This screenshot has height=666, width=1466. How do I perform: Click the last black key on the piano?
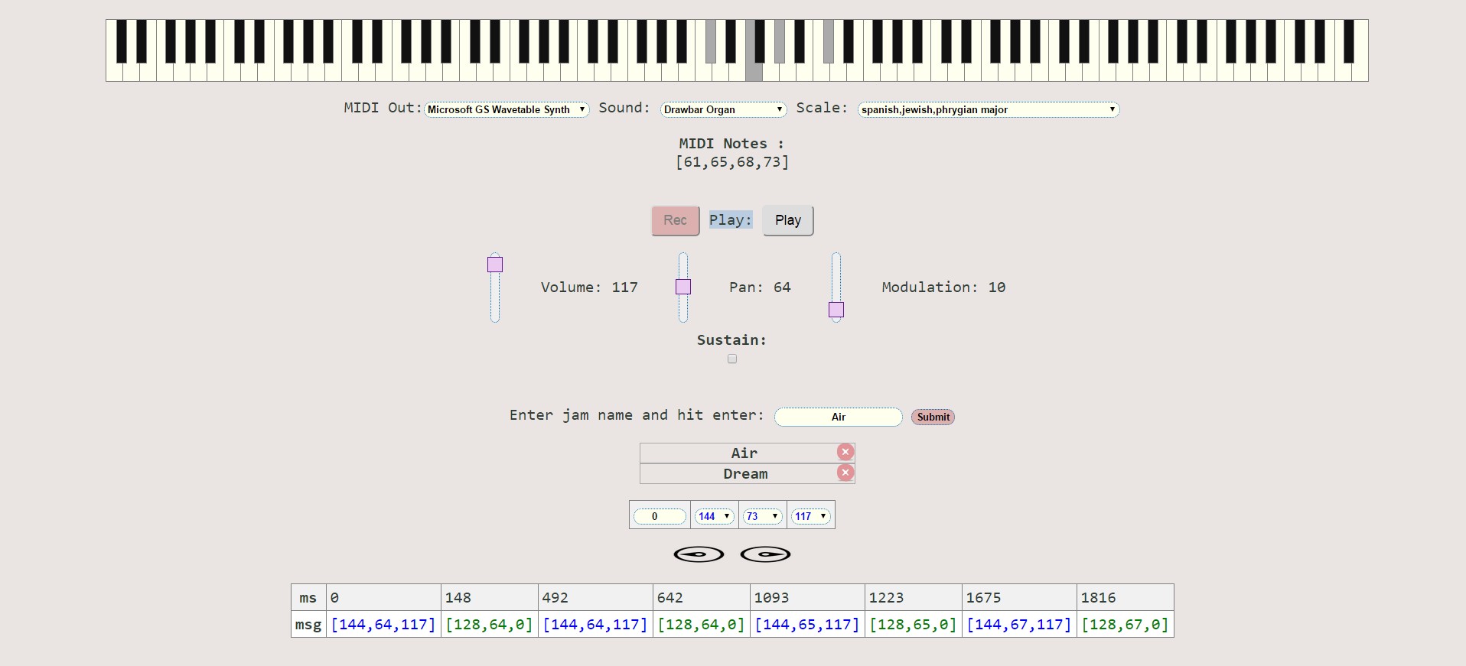click(x=1349, y=41)
